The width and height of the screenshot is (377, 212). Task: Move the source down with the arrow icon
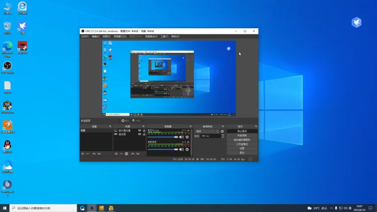138,154
